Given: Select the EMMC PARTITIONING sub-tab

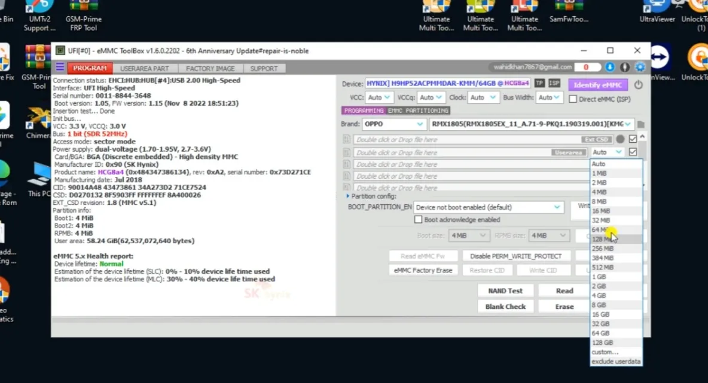Looking at the screenshot, I should [x=418, y=111].
